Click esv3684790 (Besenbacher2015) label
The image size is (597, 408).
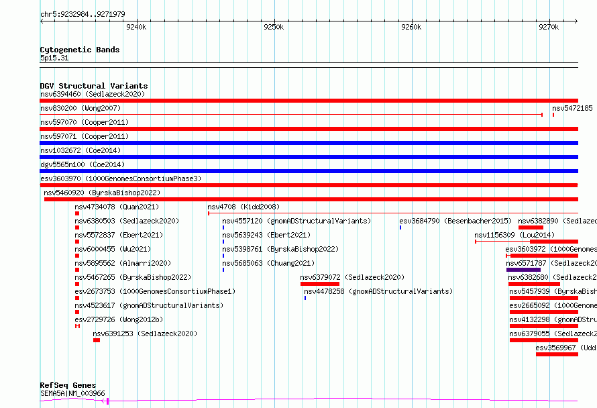(x=455, y=221)
